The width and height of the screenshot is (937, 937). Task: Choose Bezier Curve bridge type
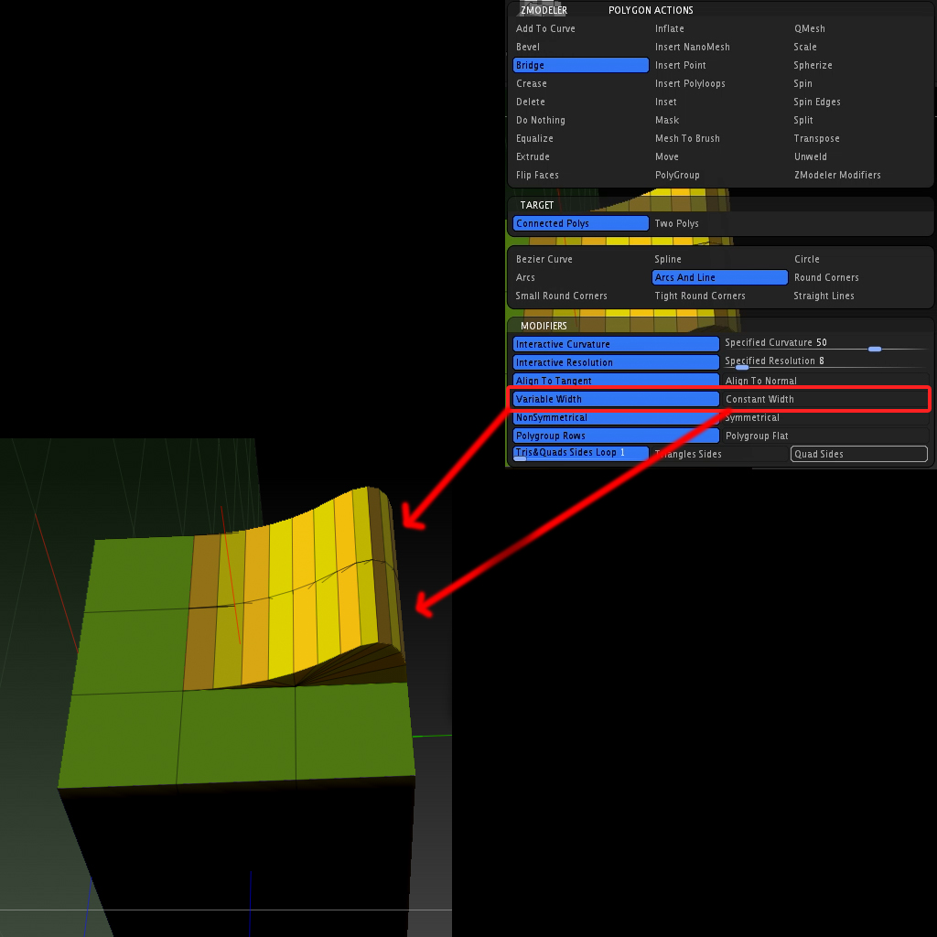[544, 259]
